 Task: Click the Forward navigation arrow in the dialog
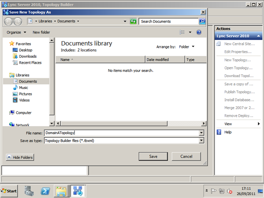(x=18, y=22)
